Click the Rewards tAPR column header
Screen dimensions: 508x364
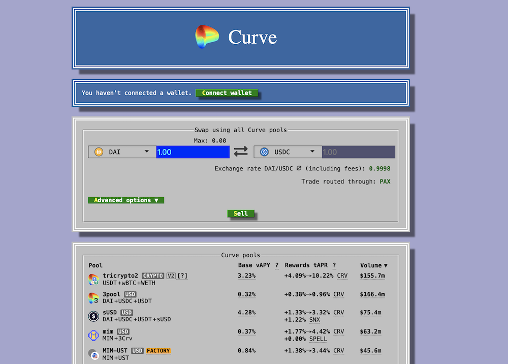coord(306,265)
